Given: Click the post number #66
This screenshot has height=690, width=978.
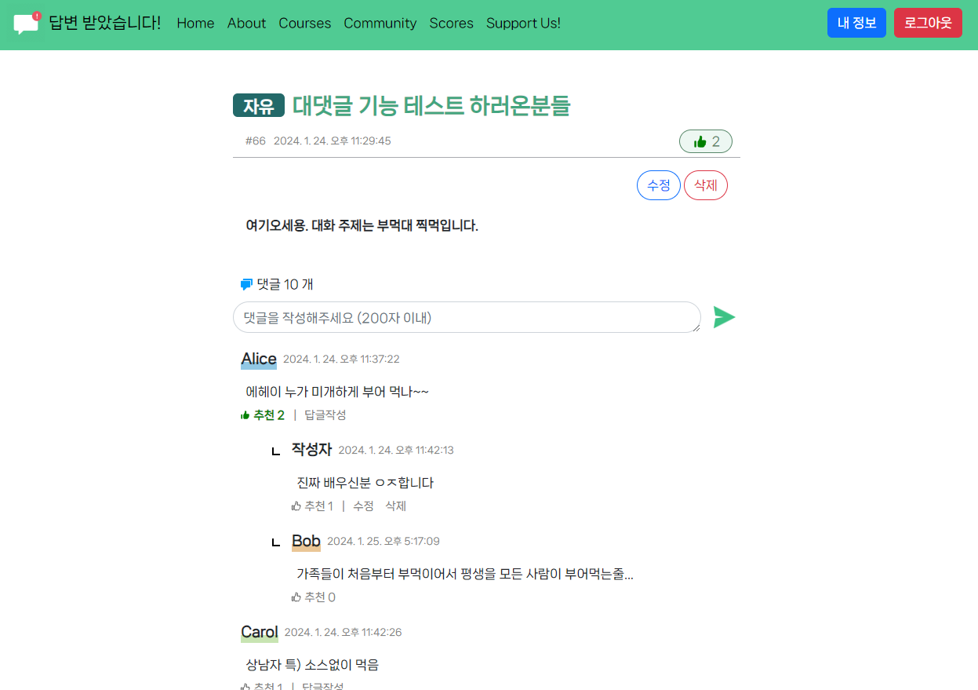Looking at the screenshot, I should tap(256, 141).
